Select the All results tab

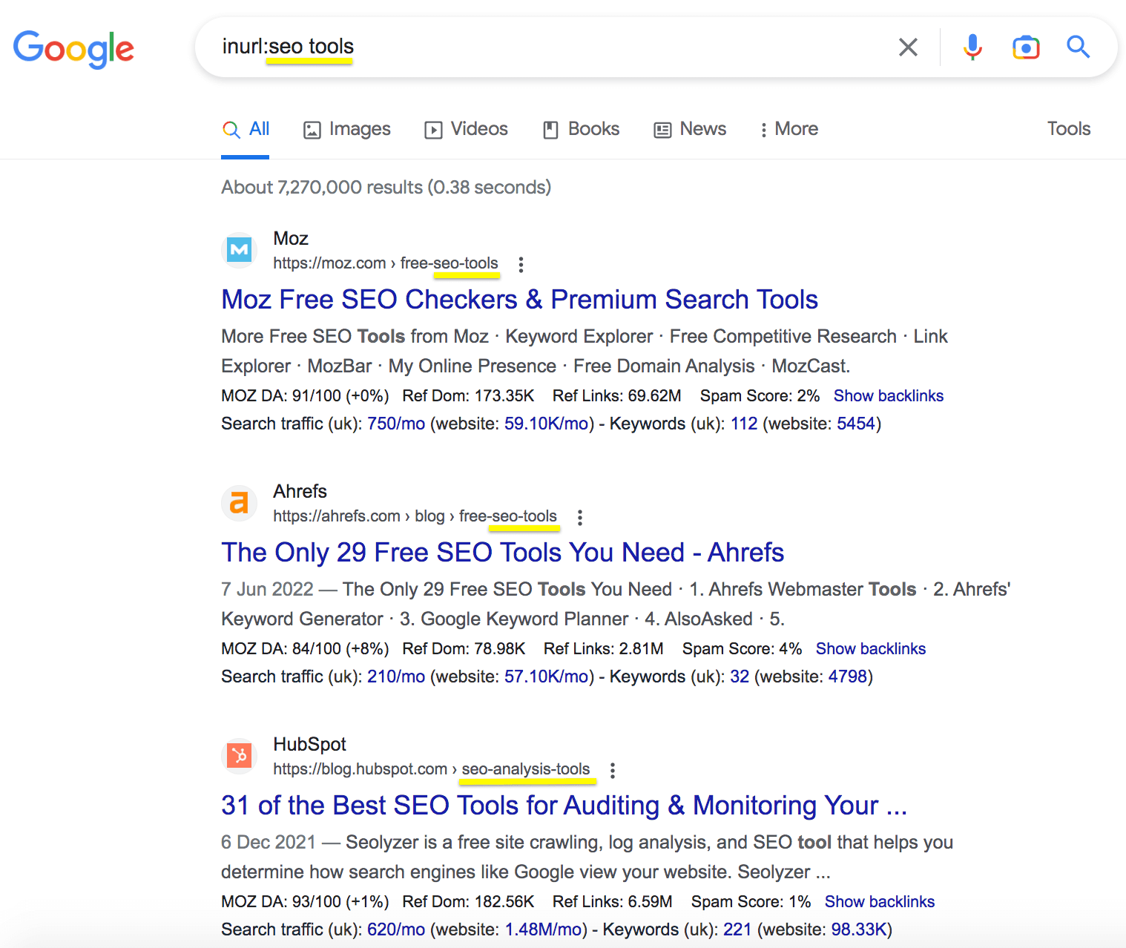[246, 129]
